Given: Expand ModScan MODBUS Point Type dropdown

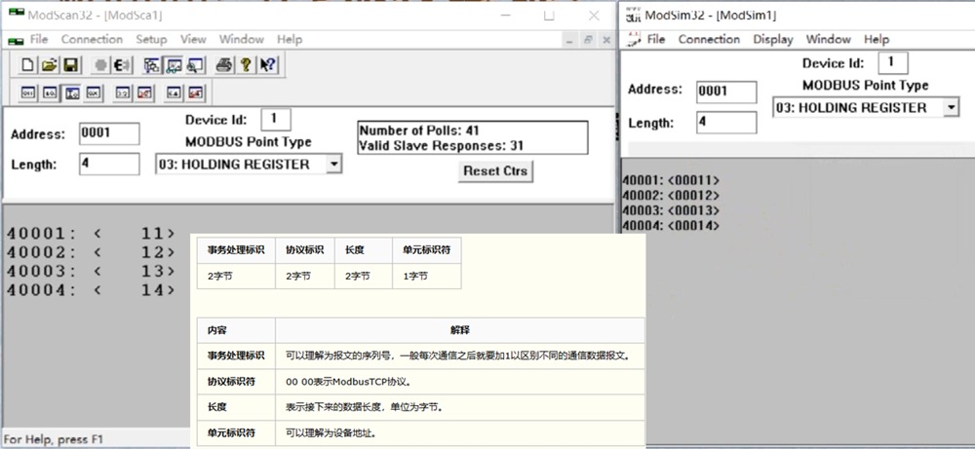Looking at the screenshot, I should coord(333,165).
